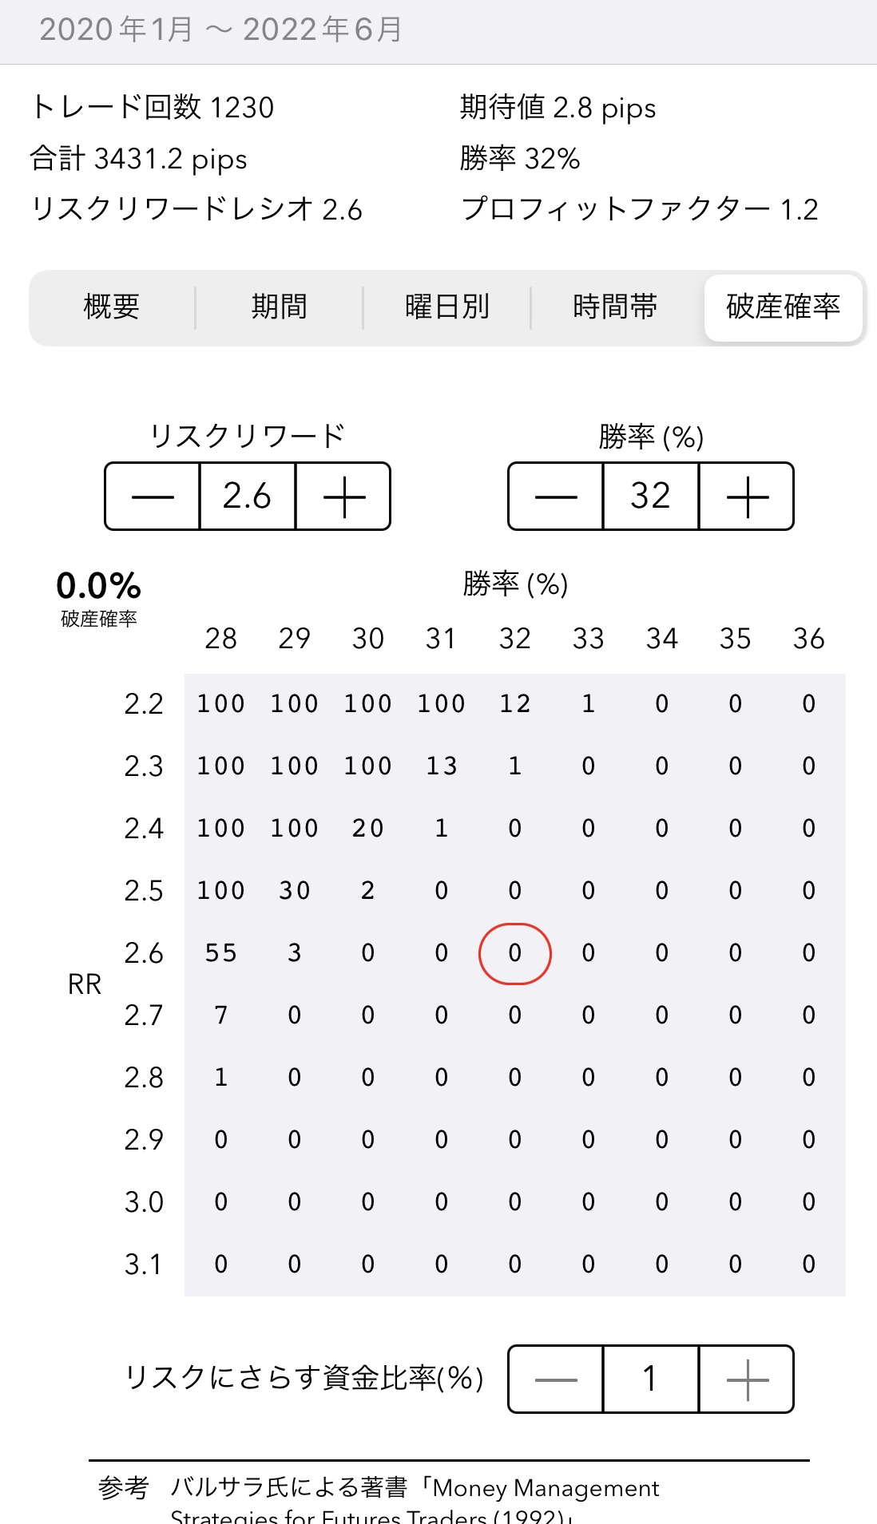The height and width of the screenshot is (1524, 877).
Task: Select the 曜日別 tab
Action: pos(446,307)
